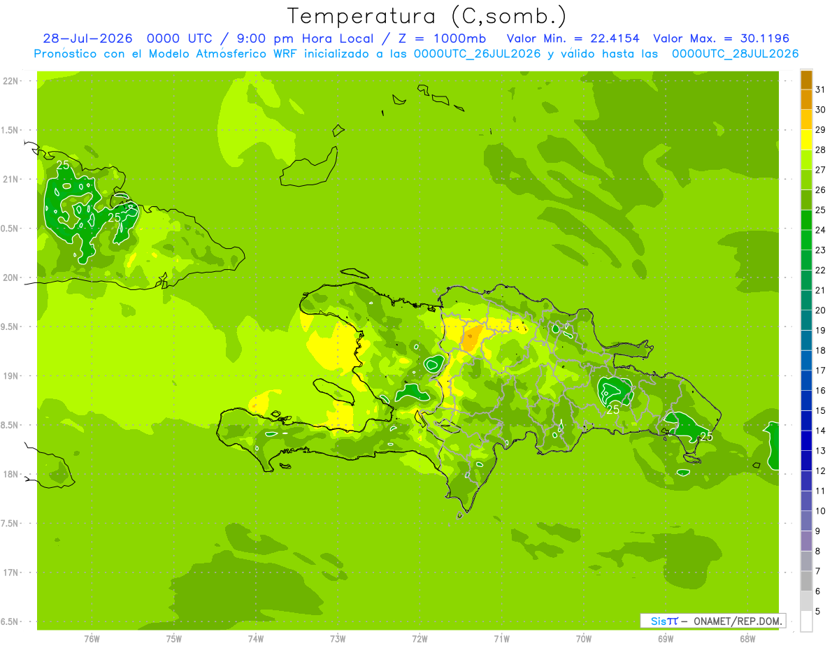Click the '5' color scale label
This screenshot has width=839, height=648.
[x=818, y=612]
